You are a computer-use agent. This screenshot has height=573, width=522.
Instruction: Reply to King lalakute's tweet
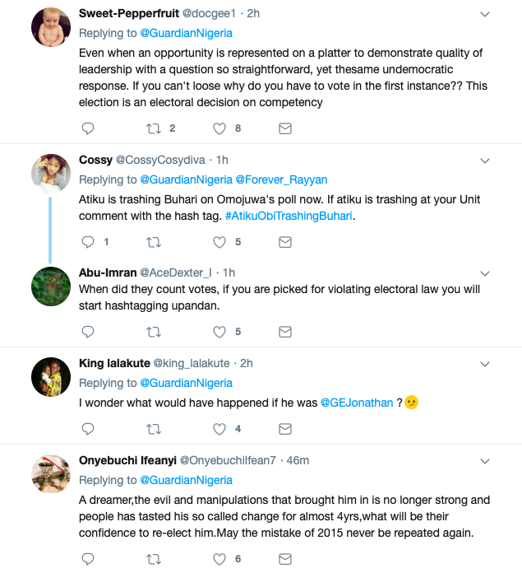click(x=88, y=428)
